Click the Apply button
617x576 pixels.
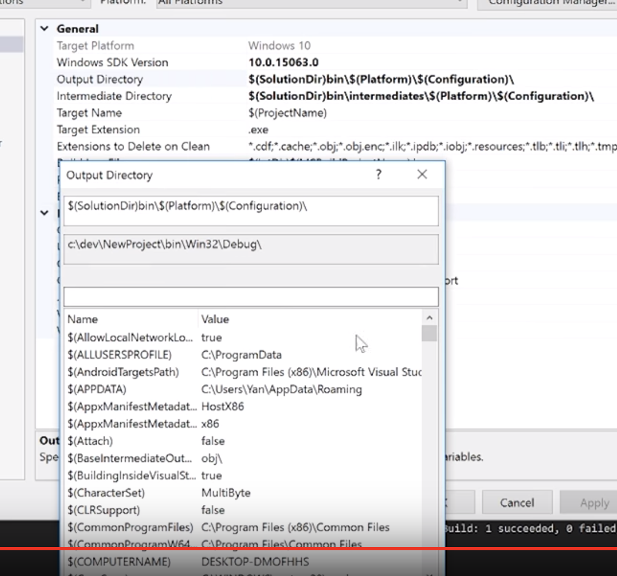[591, 502]
